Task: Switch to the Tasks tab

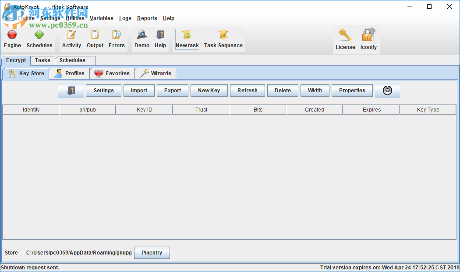Action: [x=42, y=60]
